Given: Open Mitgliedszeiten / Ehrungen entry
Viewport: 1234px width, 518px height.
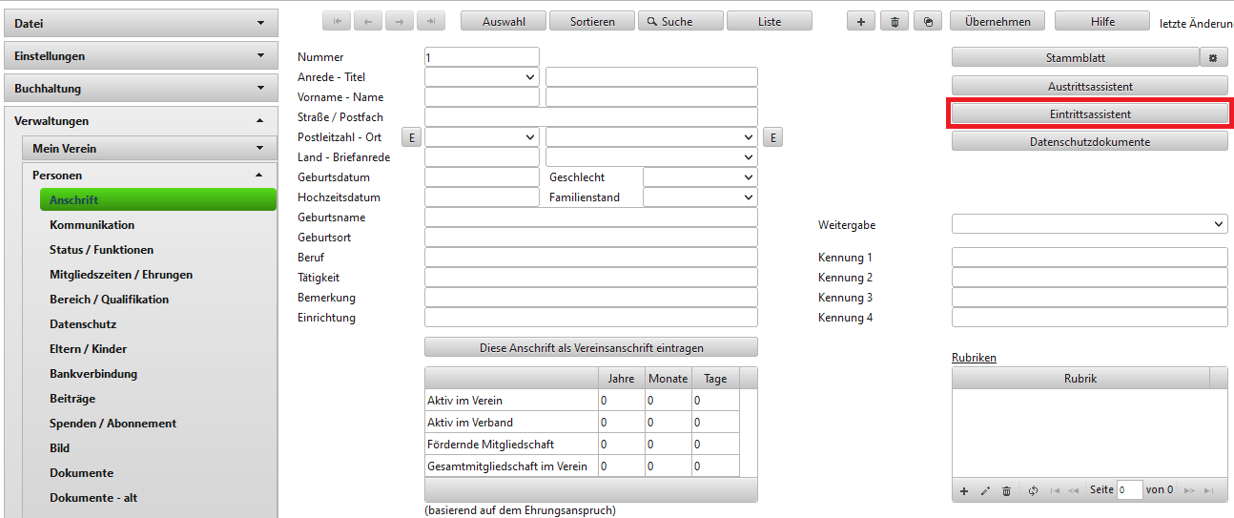Looking at the screenshot, I should 121,275.
